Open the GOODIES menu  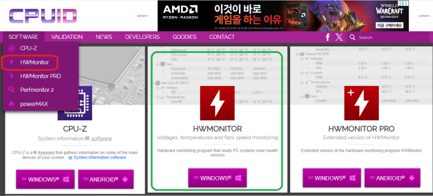pos(185,37)
